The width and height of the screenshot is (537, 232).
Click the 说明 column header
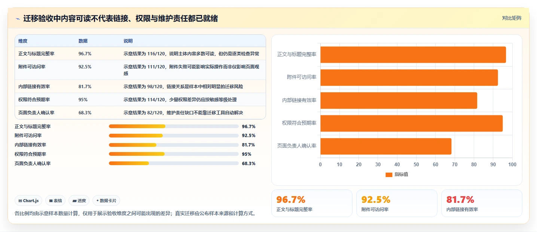tap(128, 41)
